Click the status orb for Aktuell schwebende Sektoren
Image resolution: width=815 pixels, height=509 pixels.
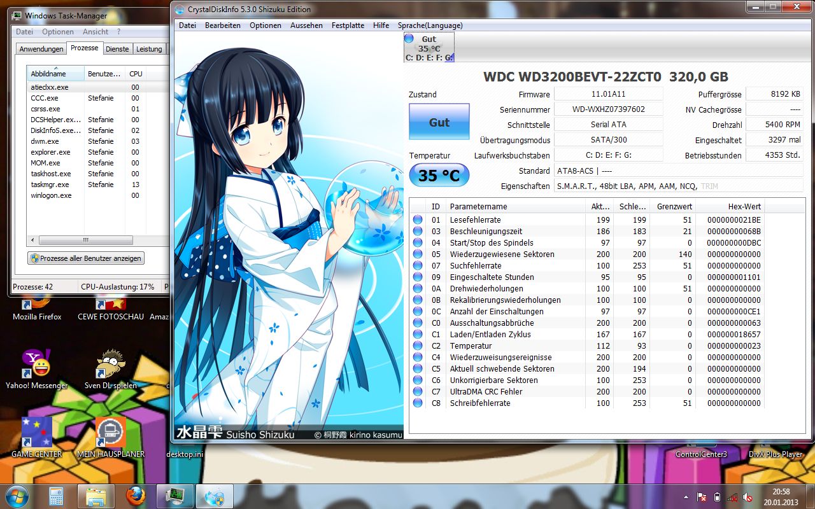[418, 368]
